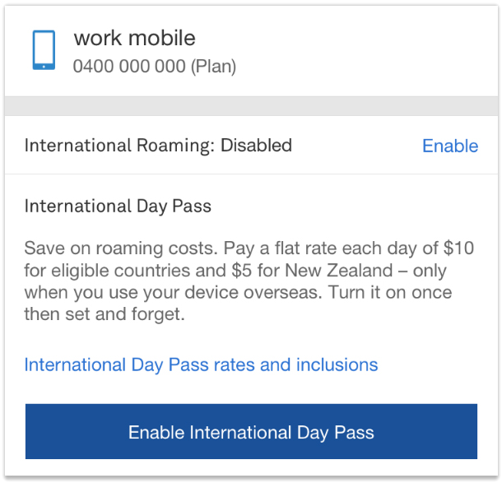
Task: Click the "International Day Pass" section heading
Action: pos(118,206)
